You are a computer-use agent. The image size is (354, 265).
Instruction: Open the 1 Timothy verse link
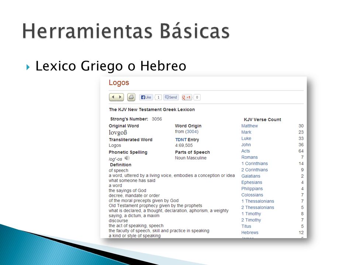coord(251,214)
